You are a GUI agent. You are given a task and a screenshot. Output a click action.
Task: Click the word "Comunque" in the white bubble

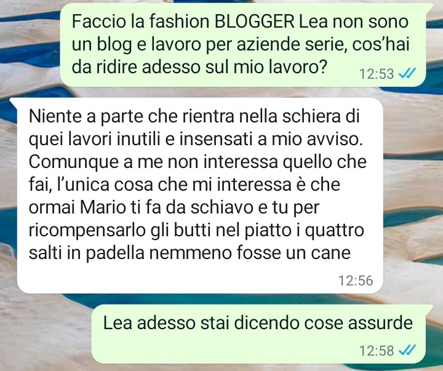73,162
